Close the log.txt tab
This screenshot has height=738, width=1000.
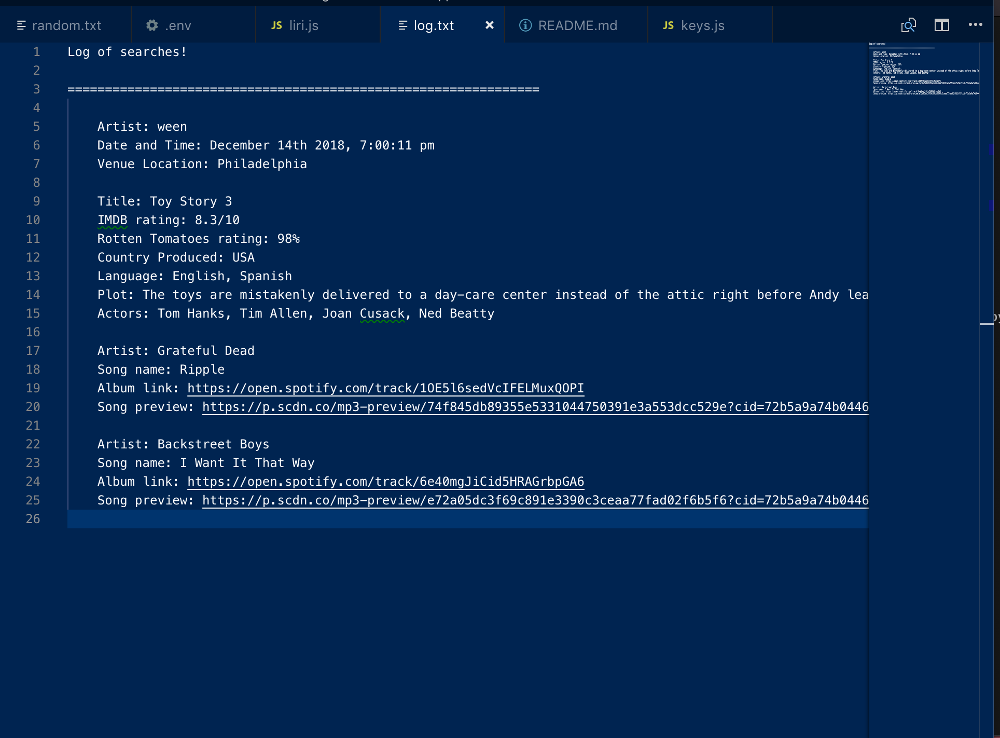489,25
